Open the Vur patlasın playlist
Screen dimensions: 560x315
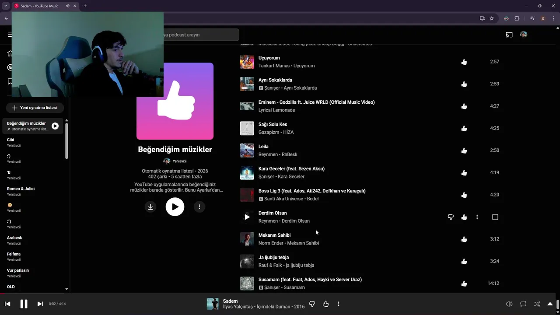coord(33,273)
